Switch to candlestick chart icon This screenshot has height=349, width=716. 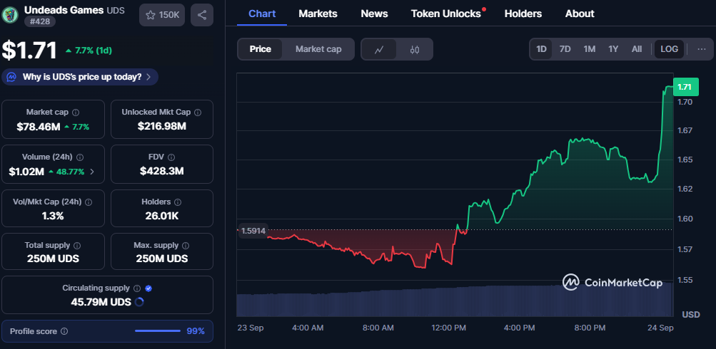(415, 49)
